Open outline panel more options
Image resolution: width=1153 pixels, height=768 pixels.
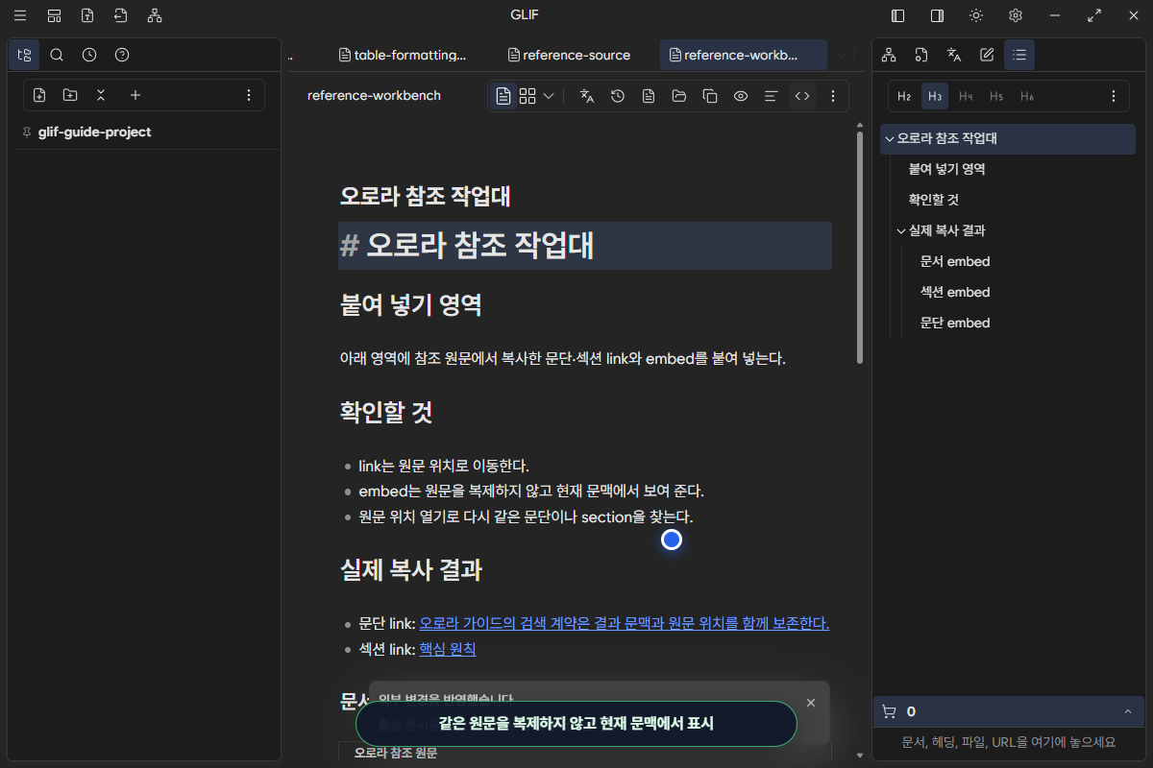click(1114, 96)
